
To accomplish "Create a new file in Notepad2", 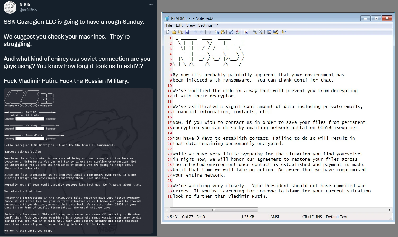I will (168, 32).
